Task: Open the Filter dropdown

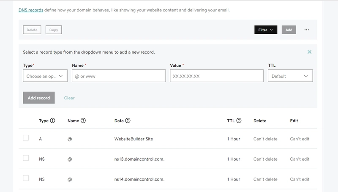Action: click(265, 30)
